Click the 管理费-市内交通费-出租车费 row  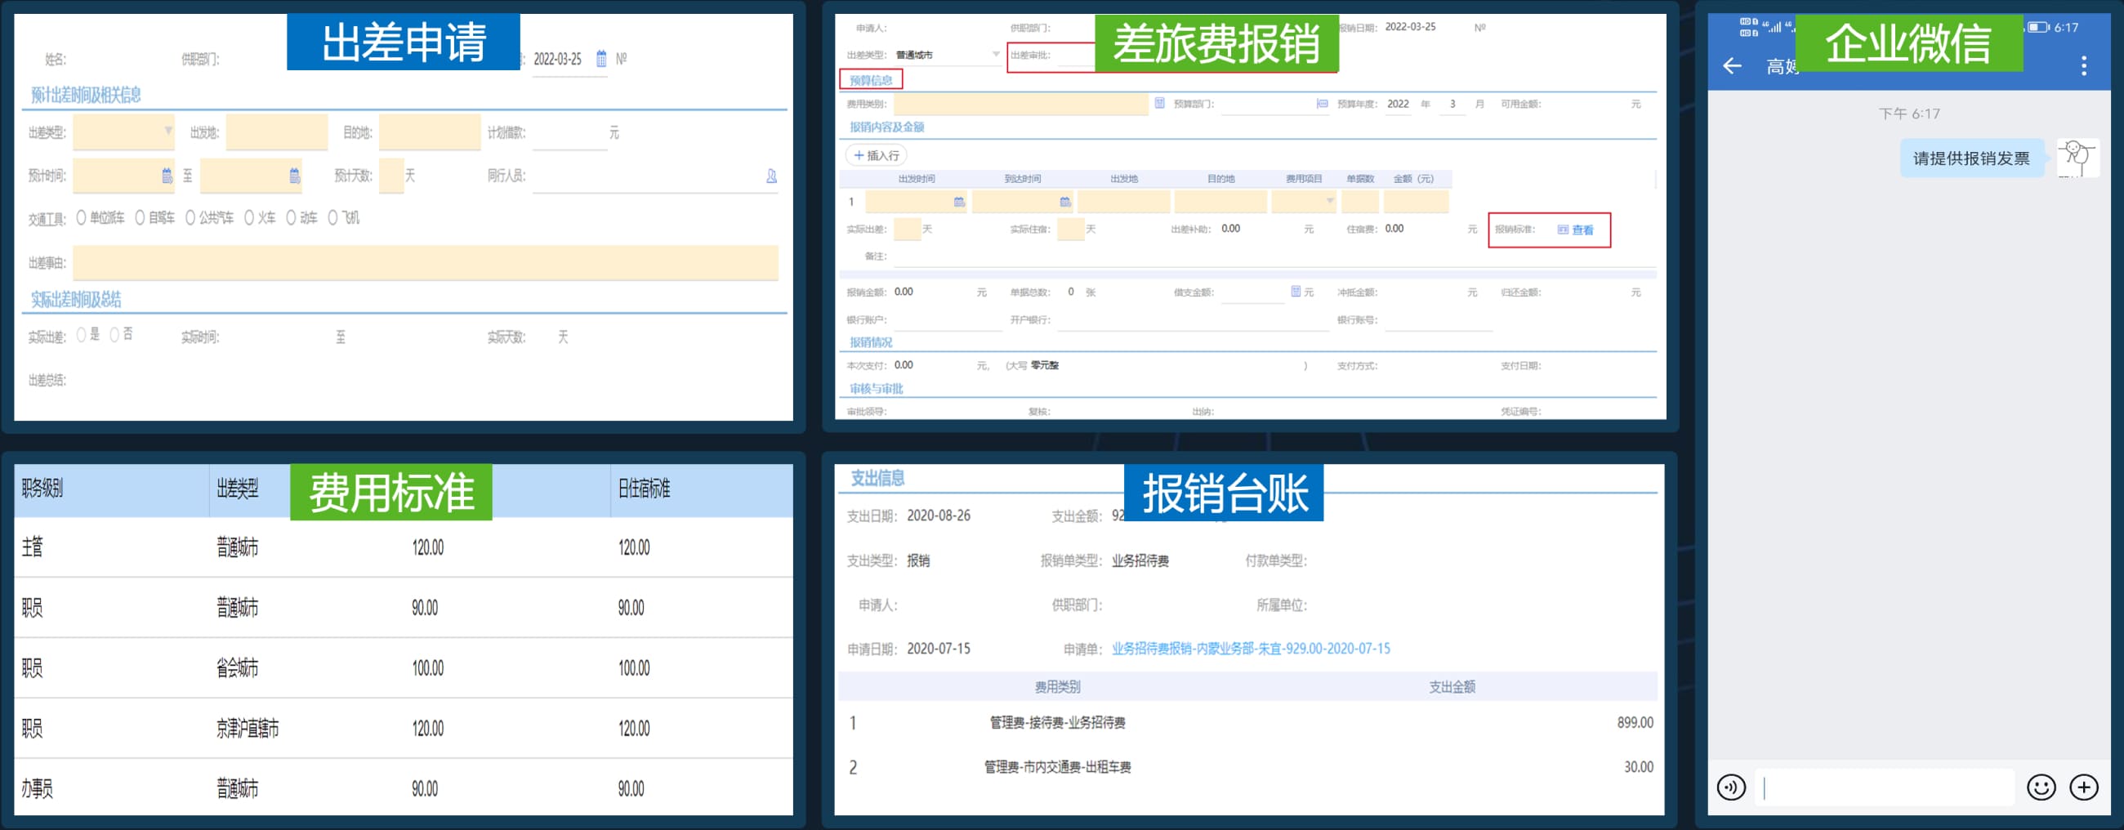(x=1248, y=767)
